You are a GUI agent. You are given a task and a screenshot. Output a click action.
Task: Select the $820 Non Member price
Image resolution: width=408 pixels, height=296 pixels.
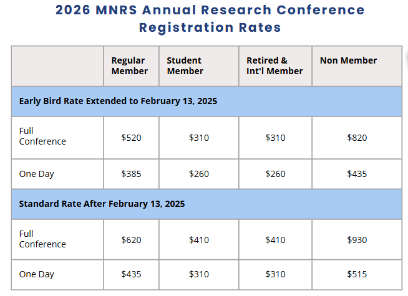tap(357, 138)
